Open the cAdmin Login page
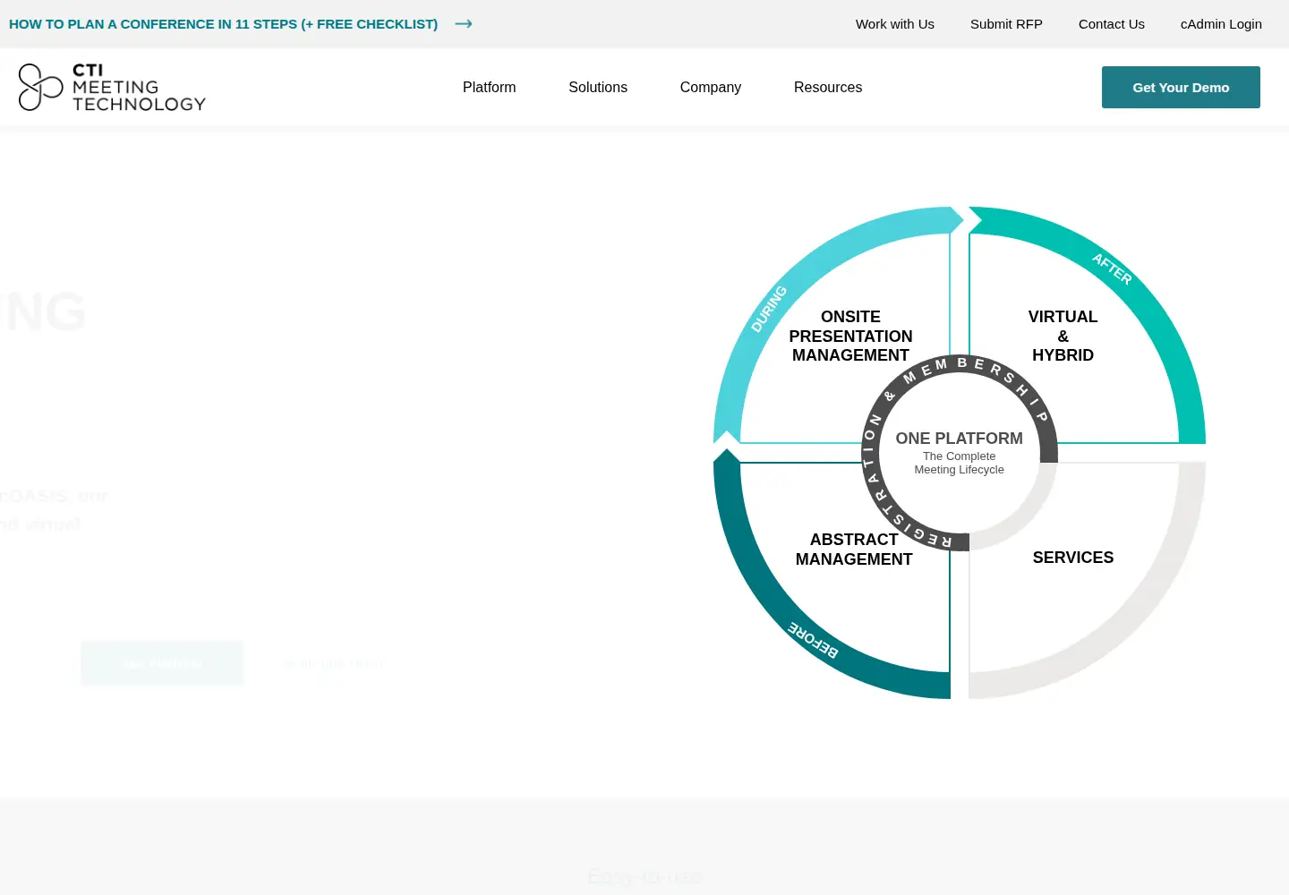The width and height of the screenshot is (1289, 895). coord(1221,24)
